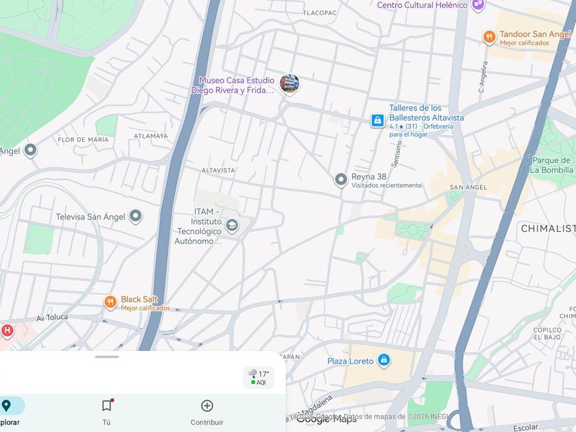This screenshot has width=576, height=432.
Task: Click Talleres de los Ballesteros Altavista label
Action: pyautogui.click(x=427, y=112)
